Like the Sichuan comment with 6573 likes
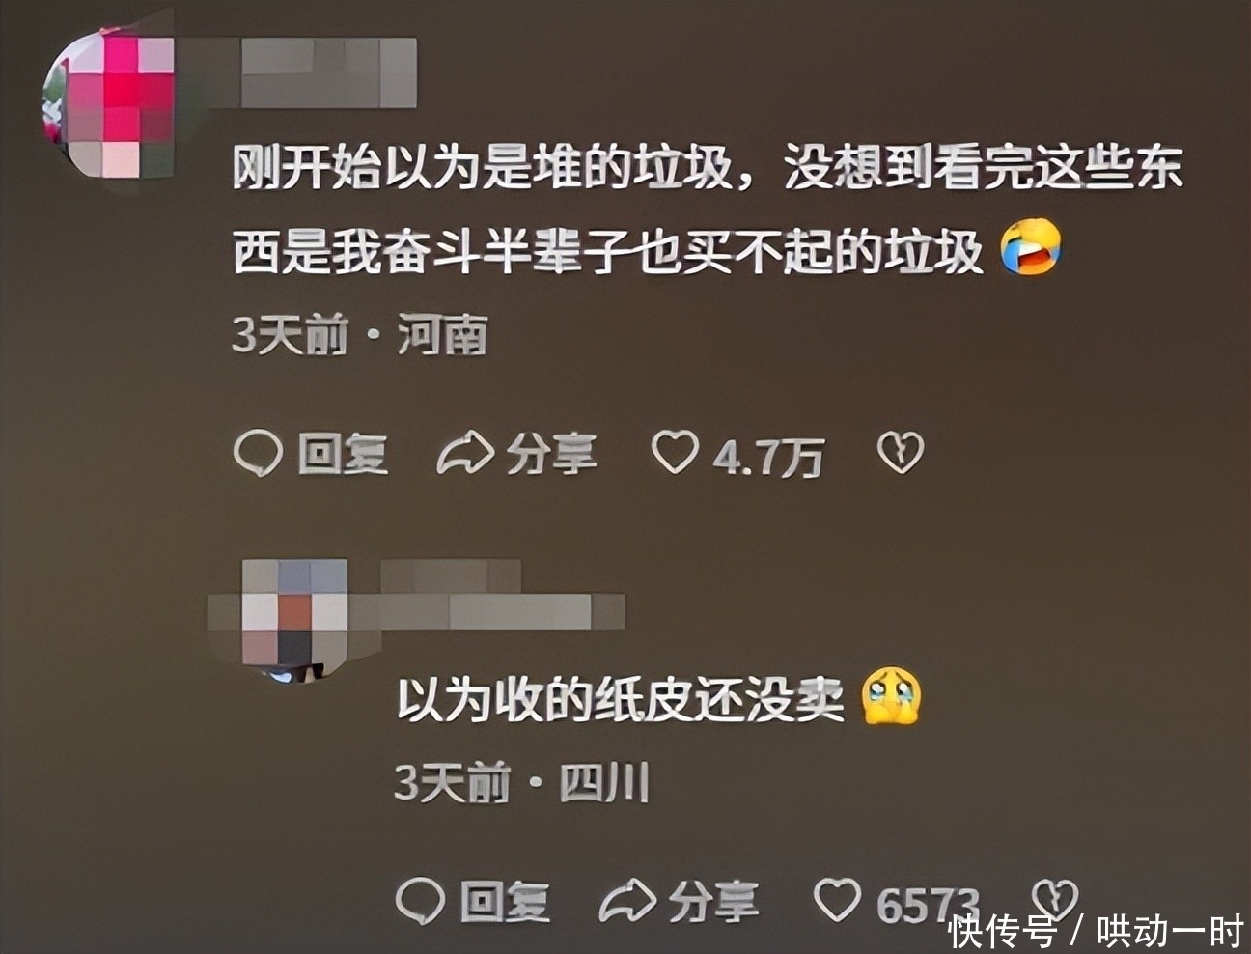The height and width of the screenshot is (954, 1251). [x=836, y=900]
